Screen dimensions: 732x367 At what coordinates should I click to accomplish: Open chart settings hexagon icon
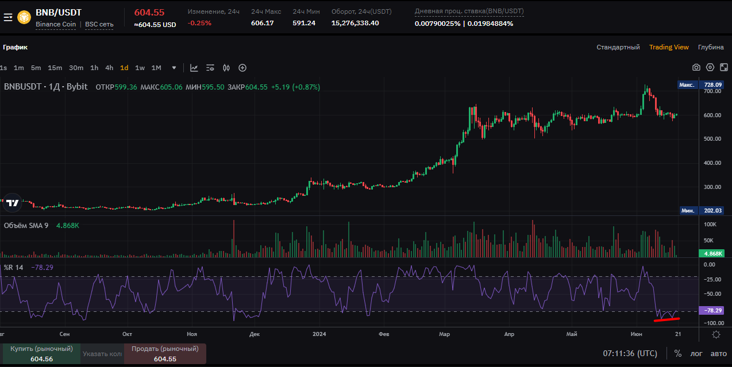710,68
